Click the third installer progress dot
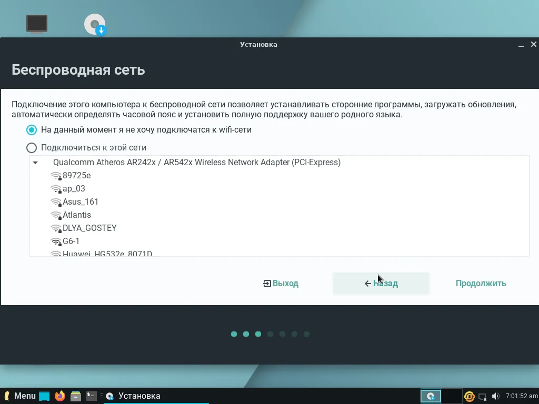 tap(258, 334)
